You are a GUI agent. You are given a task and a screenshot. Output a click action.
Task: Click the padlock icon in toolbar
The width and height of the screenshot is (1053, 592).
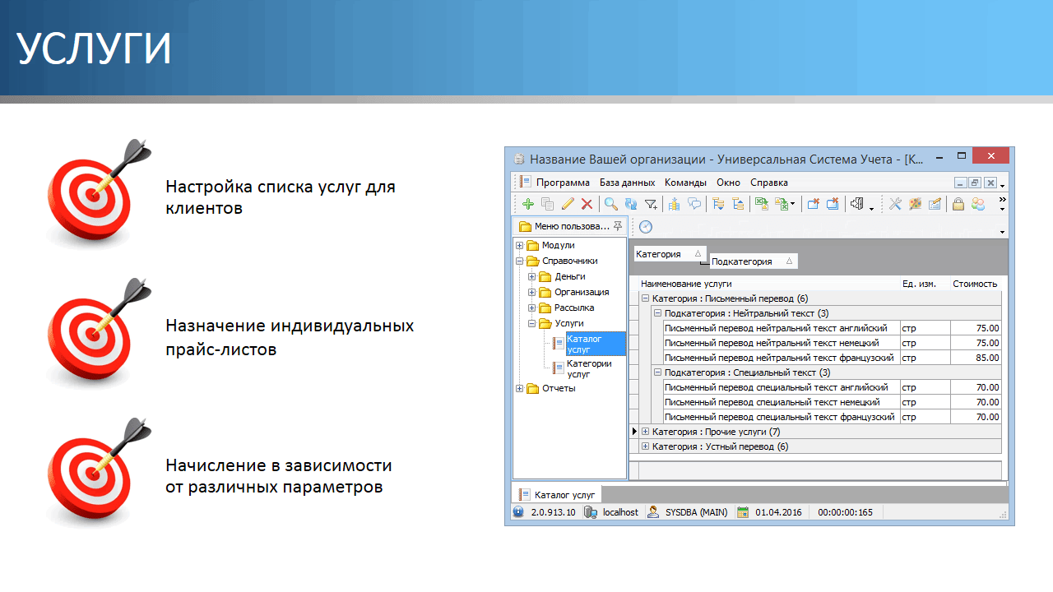click(x=958, y=204)
